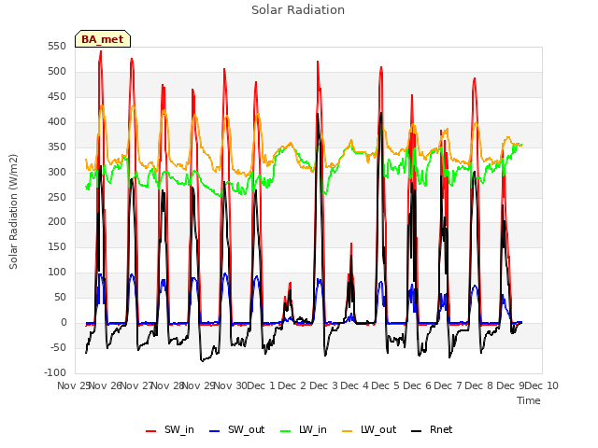Click the SW_in legend entry
598x448 pixels.
tap(170, 429)
